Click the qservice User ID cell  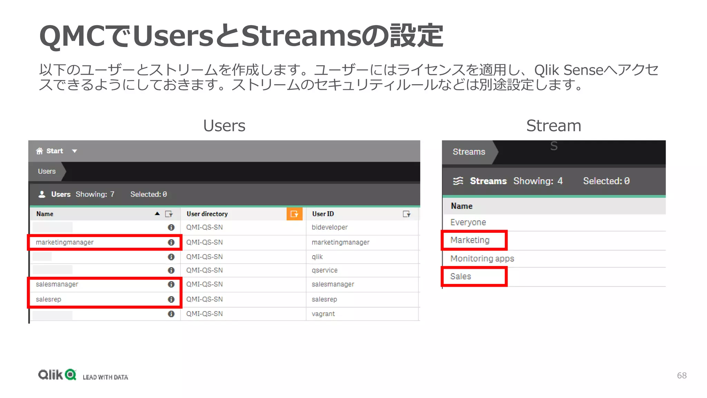pos(325,270)
